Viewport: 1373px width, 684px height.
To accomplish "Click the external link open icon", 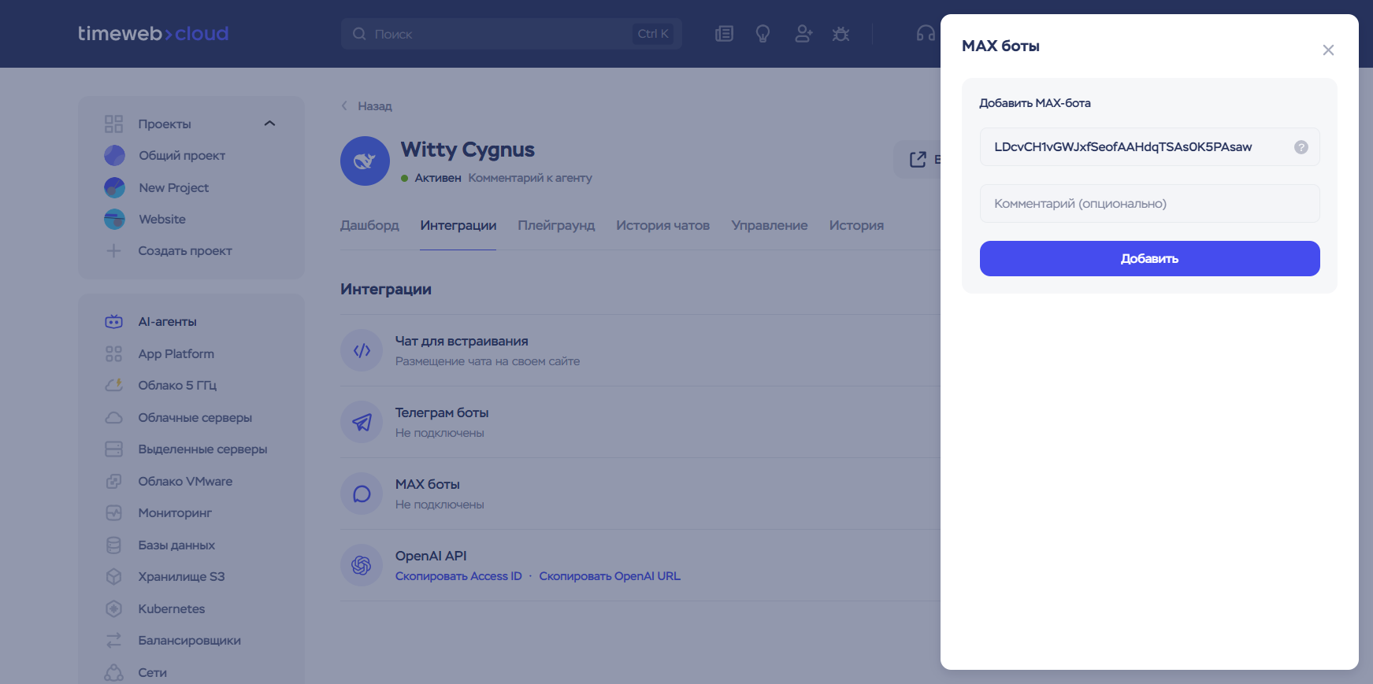I will (x=918, y=160).
